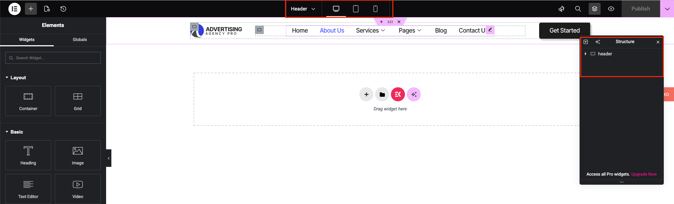The width and height of the screenshot is (674, 204).
Task: Click the Structure panel AI sparkle icon
Action: [597, 42]
